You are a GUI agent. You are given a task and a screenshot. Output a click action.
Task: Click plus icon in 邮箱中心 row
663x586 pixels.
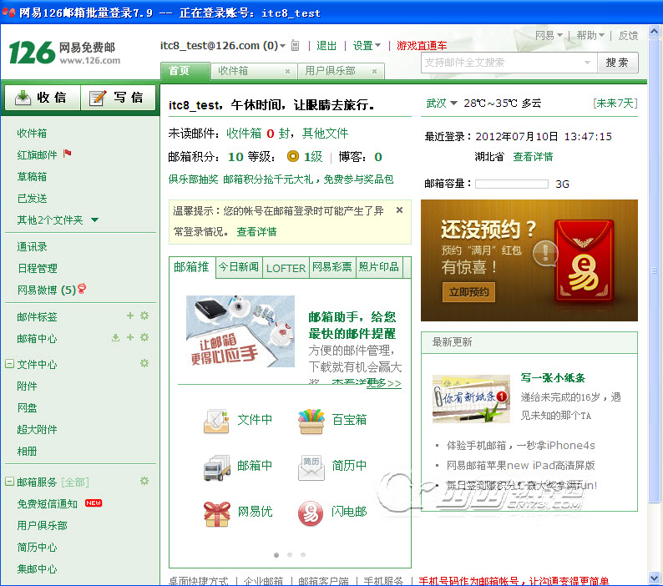click(x=130, y=337)
